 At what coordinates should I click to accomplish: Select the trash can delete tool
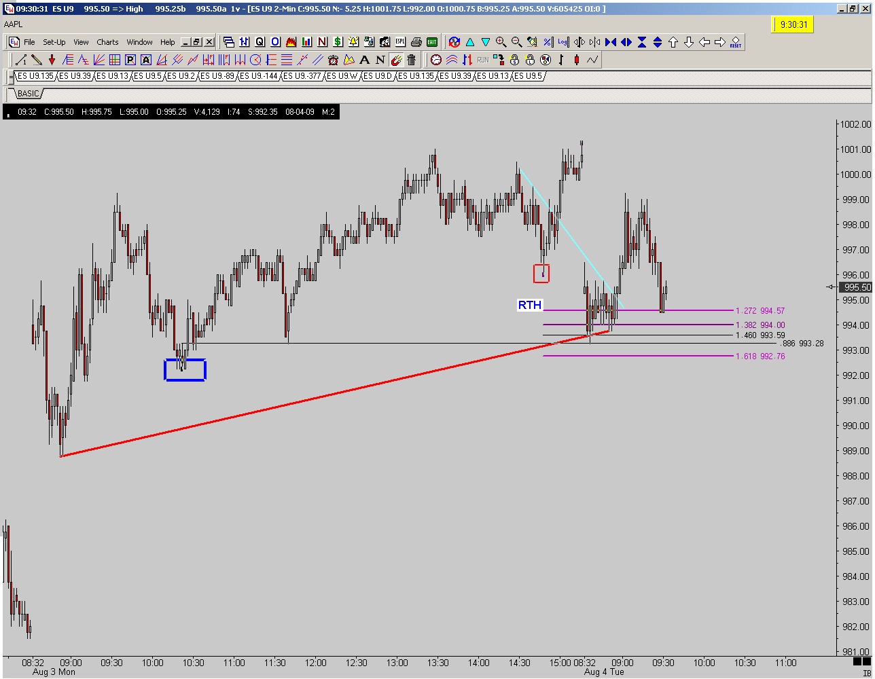coord(411,60)
